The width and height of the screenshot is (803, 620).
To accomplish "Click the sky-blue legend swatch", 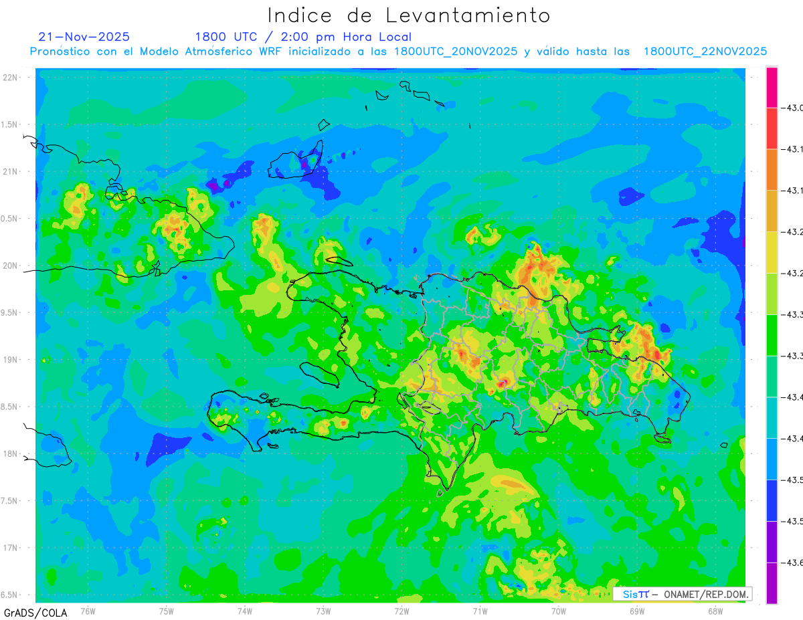I will click(x=772, y=459).
